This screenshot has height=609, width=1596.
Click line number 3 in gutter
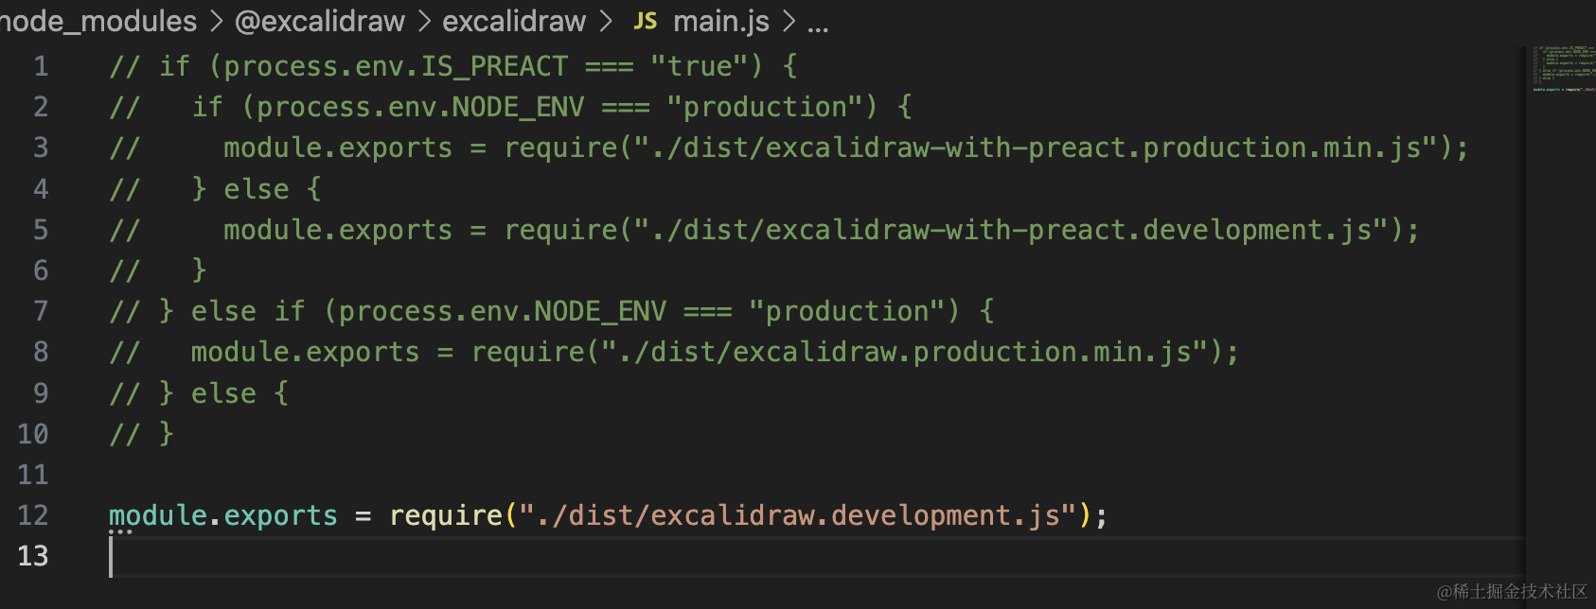(41, 148)
